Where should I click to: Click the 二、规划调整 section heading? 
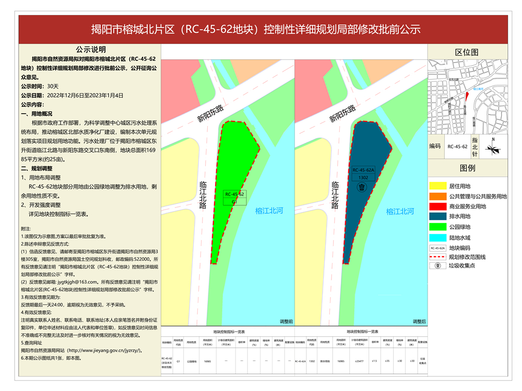click(37, 168)
